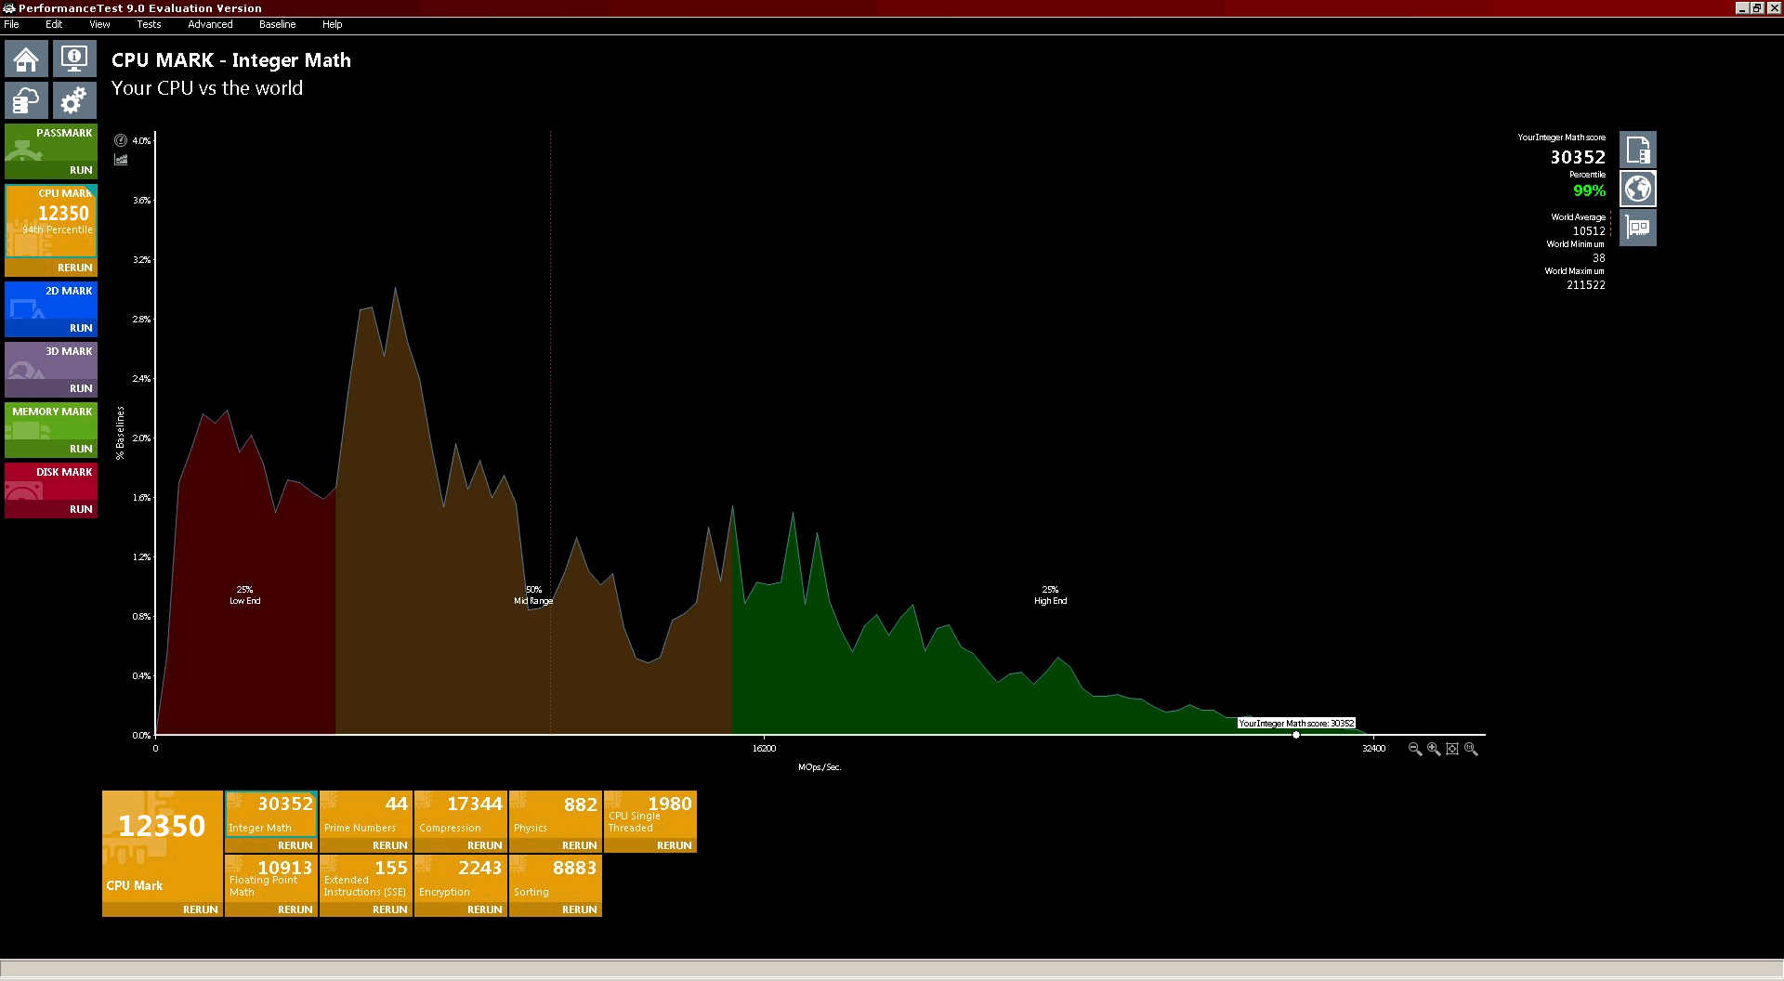Click the hardware card comparison icon
The image size is (1784, 981).
pos(1638,228)
